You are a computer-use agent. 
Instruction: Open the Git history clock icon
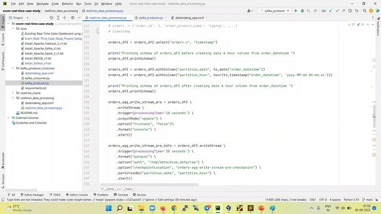point(350,11)
